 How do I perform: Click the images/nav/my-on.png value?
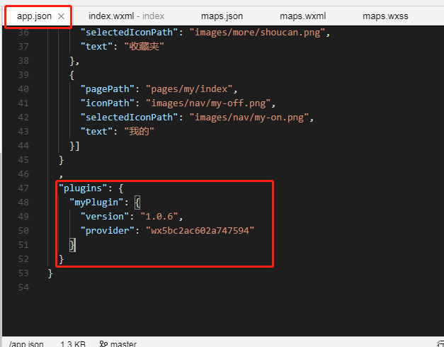[x=249, y=118]
